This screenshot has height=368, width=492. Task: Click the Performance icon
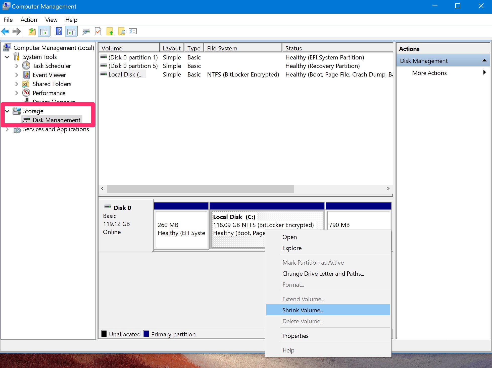point(26,93)
